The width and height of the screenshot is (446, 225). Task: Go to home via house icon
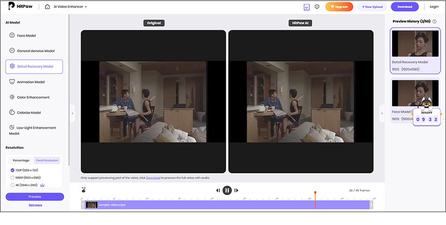coord(47,7)
